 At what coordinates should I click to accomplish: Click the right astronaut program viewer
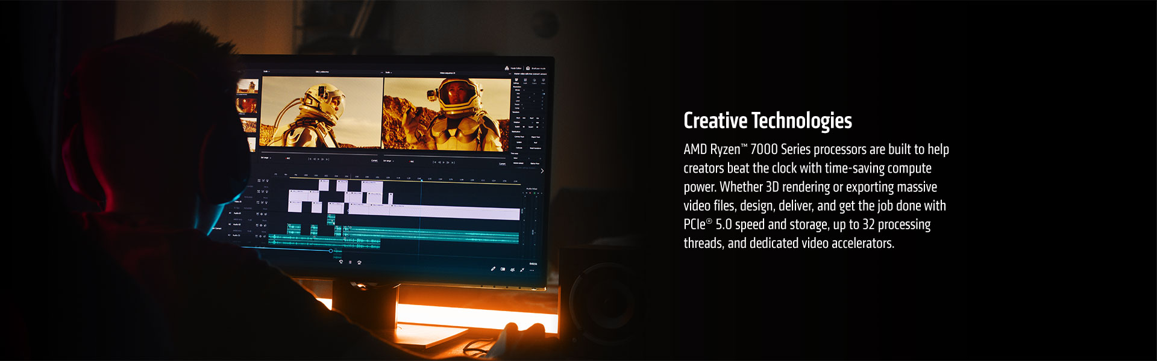tap(447, 114)
